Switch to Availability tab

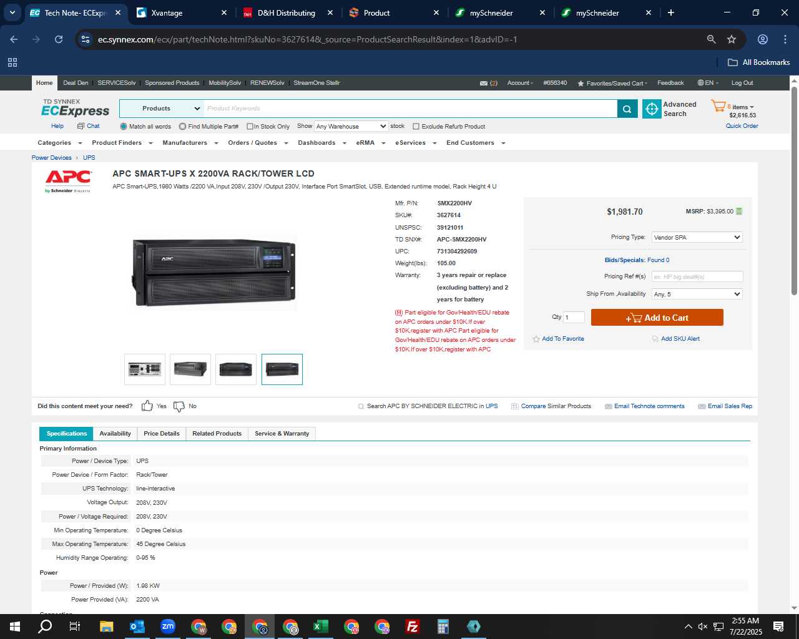tap(115, 434)
